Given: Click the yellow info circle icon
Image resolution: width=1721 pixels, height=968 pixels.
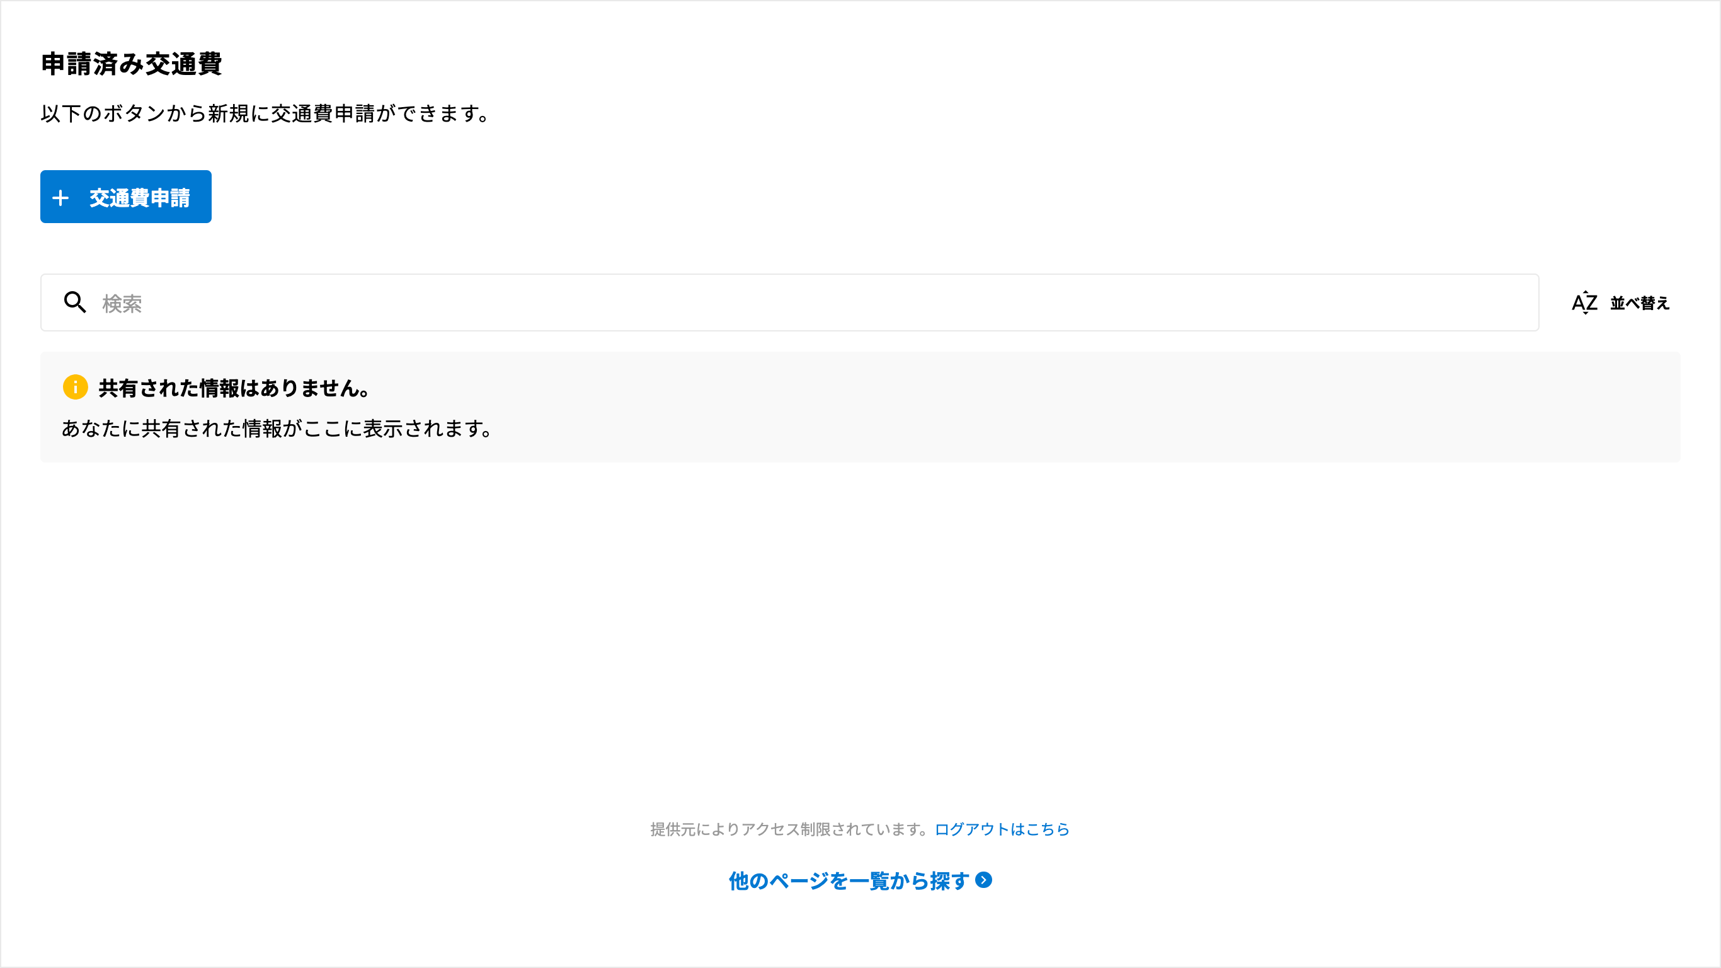Looking at the screenshot, I should tap(76, 387).
